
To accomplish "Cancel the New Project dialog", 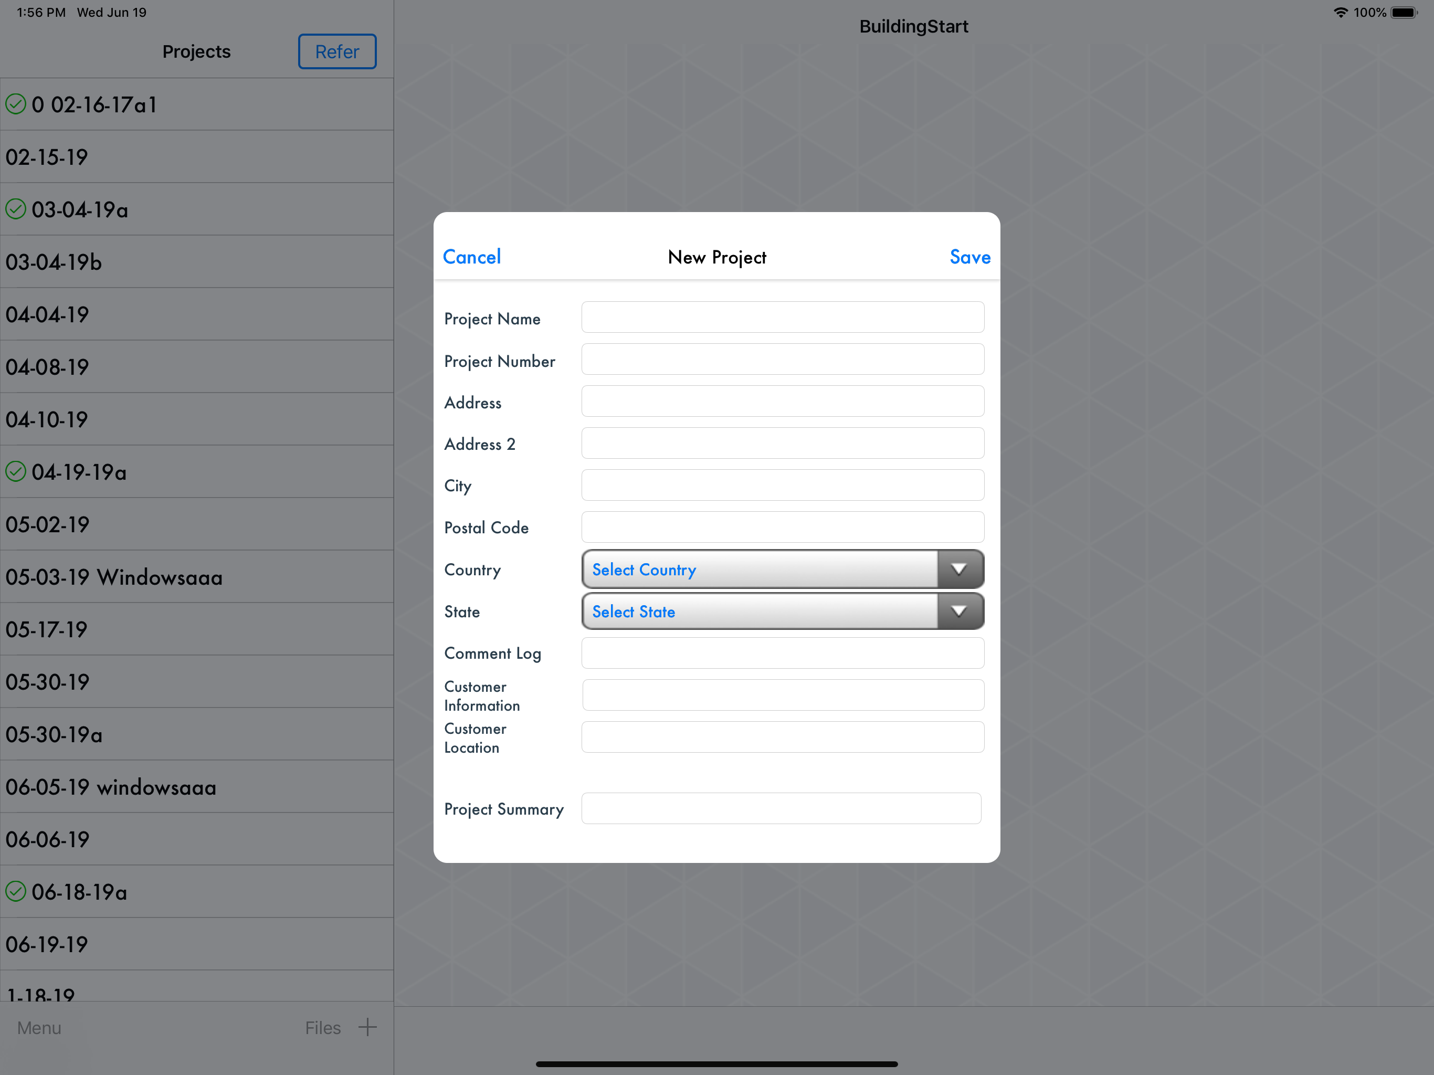I will [x=472, y=257].
